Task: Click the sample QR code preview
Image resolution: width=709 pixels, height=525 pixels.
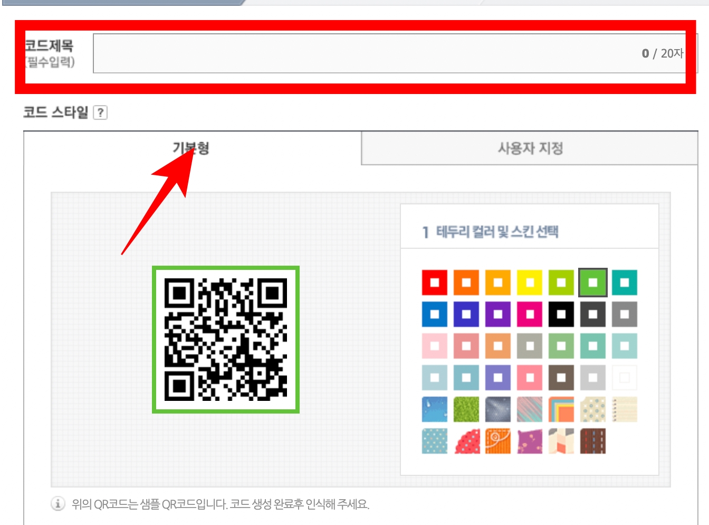Action: pos(226,340)
